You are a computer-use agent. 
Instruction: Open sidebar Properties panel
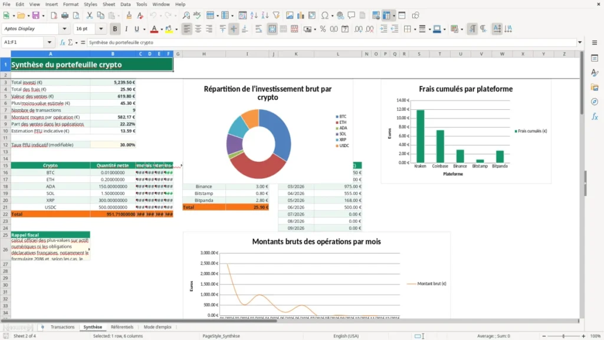tap(595, 58)
